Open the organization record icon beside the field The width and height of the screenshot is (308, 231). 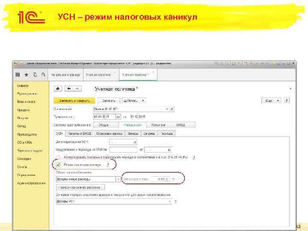point(172,109)
